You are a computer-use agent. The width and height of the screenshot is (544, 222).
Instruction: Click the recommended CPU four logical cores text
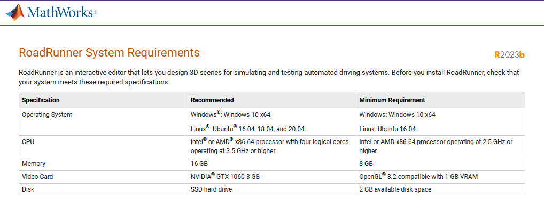pos(269,146)
